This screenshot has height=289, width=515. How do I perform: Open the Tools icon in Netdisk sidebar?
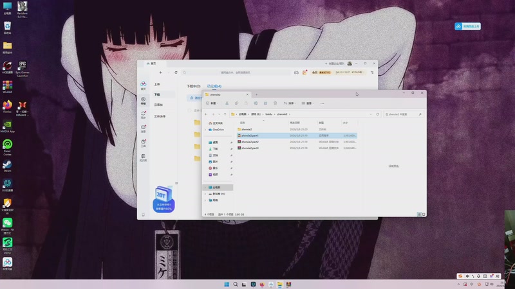coord(143,143)
